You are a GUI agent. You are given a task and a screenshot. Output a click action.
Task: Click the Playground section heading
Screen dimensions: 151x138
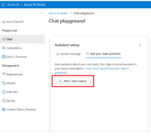click(x=9, y=31)
